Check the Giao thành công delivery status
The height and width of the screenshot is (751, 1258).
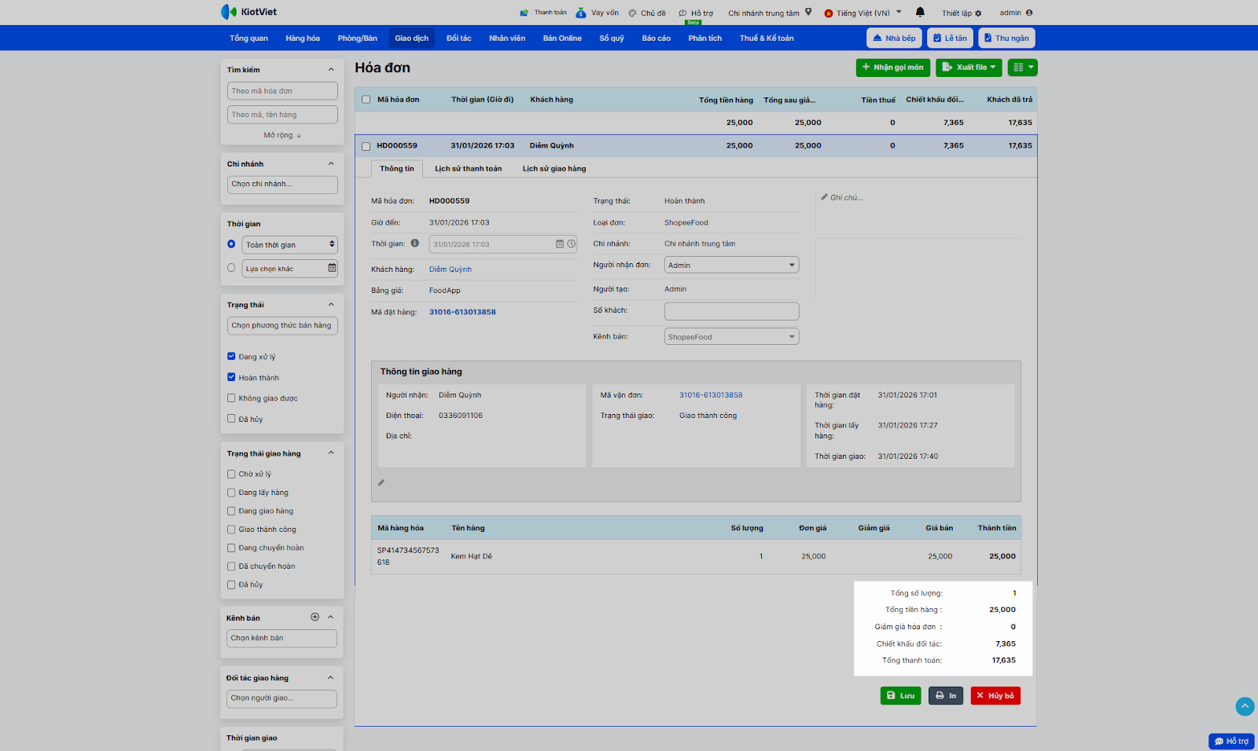(x=231, y=529)
